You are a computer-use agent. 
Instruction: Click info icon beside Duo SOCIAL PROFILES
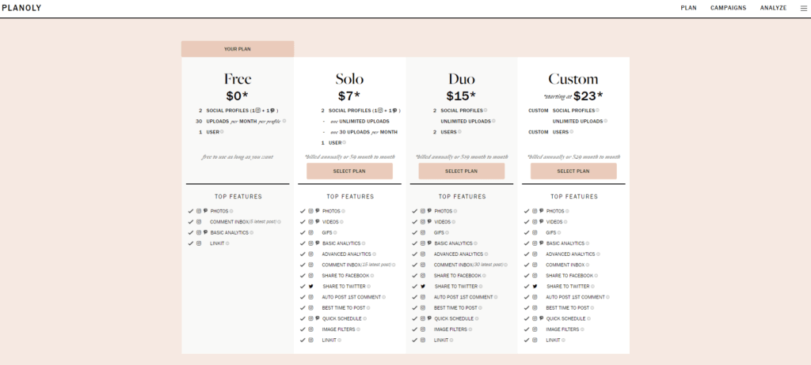pyautogui.click(x=485, y=110)
